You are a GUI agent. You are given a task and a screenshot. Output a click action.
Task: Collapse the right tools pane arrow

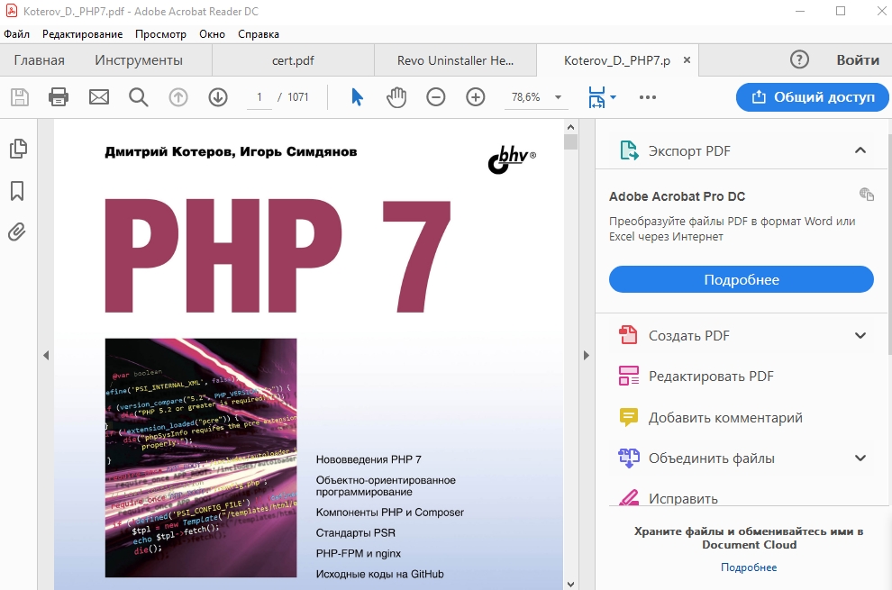point(587,356)
